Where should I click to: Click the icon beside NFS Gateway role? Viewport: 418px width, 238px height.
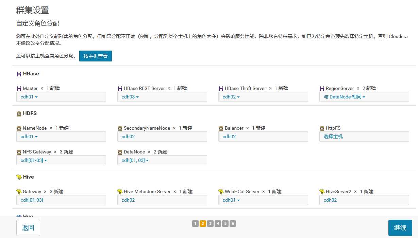pos(19,152)
